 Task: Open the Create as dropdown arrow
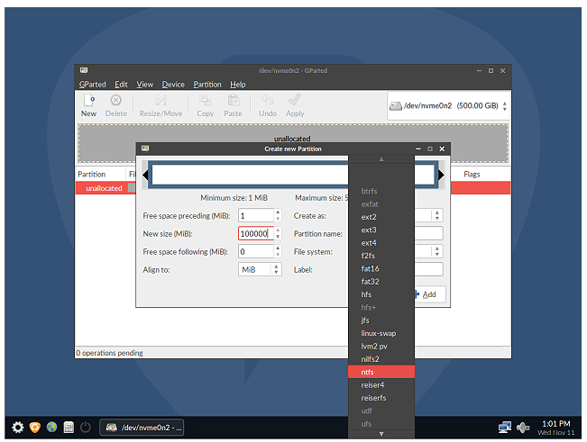(x=437, y=215)
